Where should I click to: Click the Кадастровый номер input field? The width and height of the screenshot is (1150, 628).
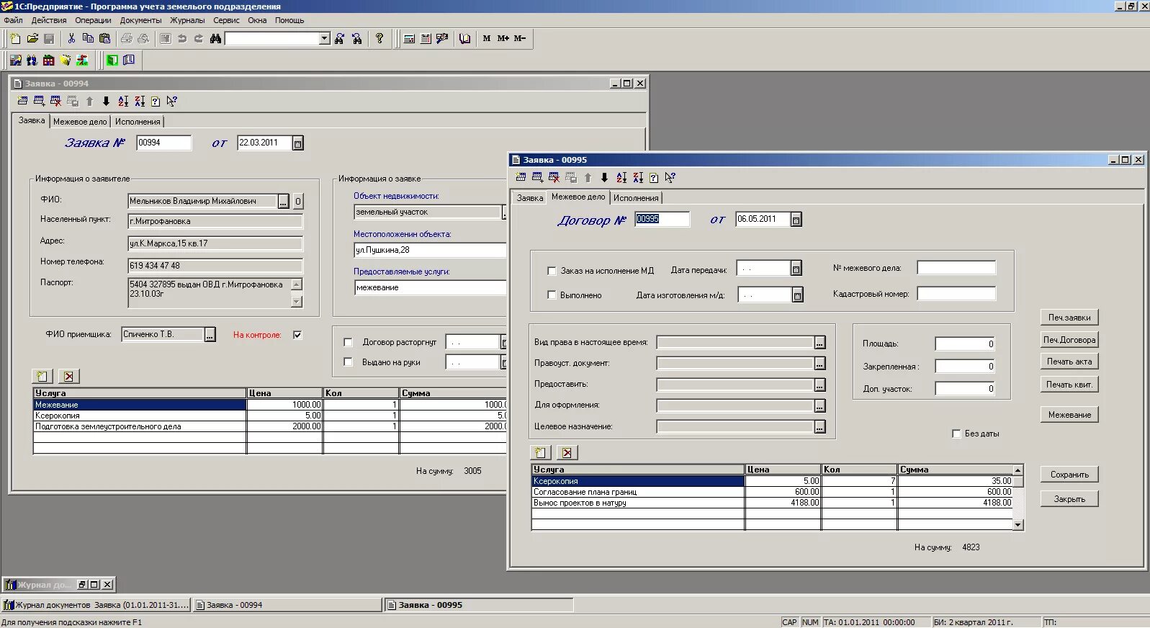click(956, 294)
